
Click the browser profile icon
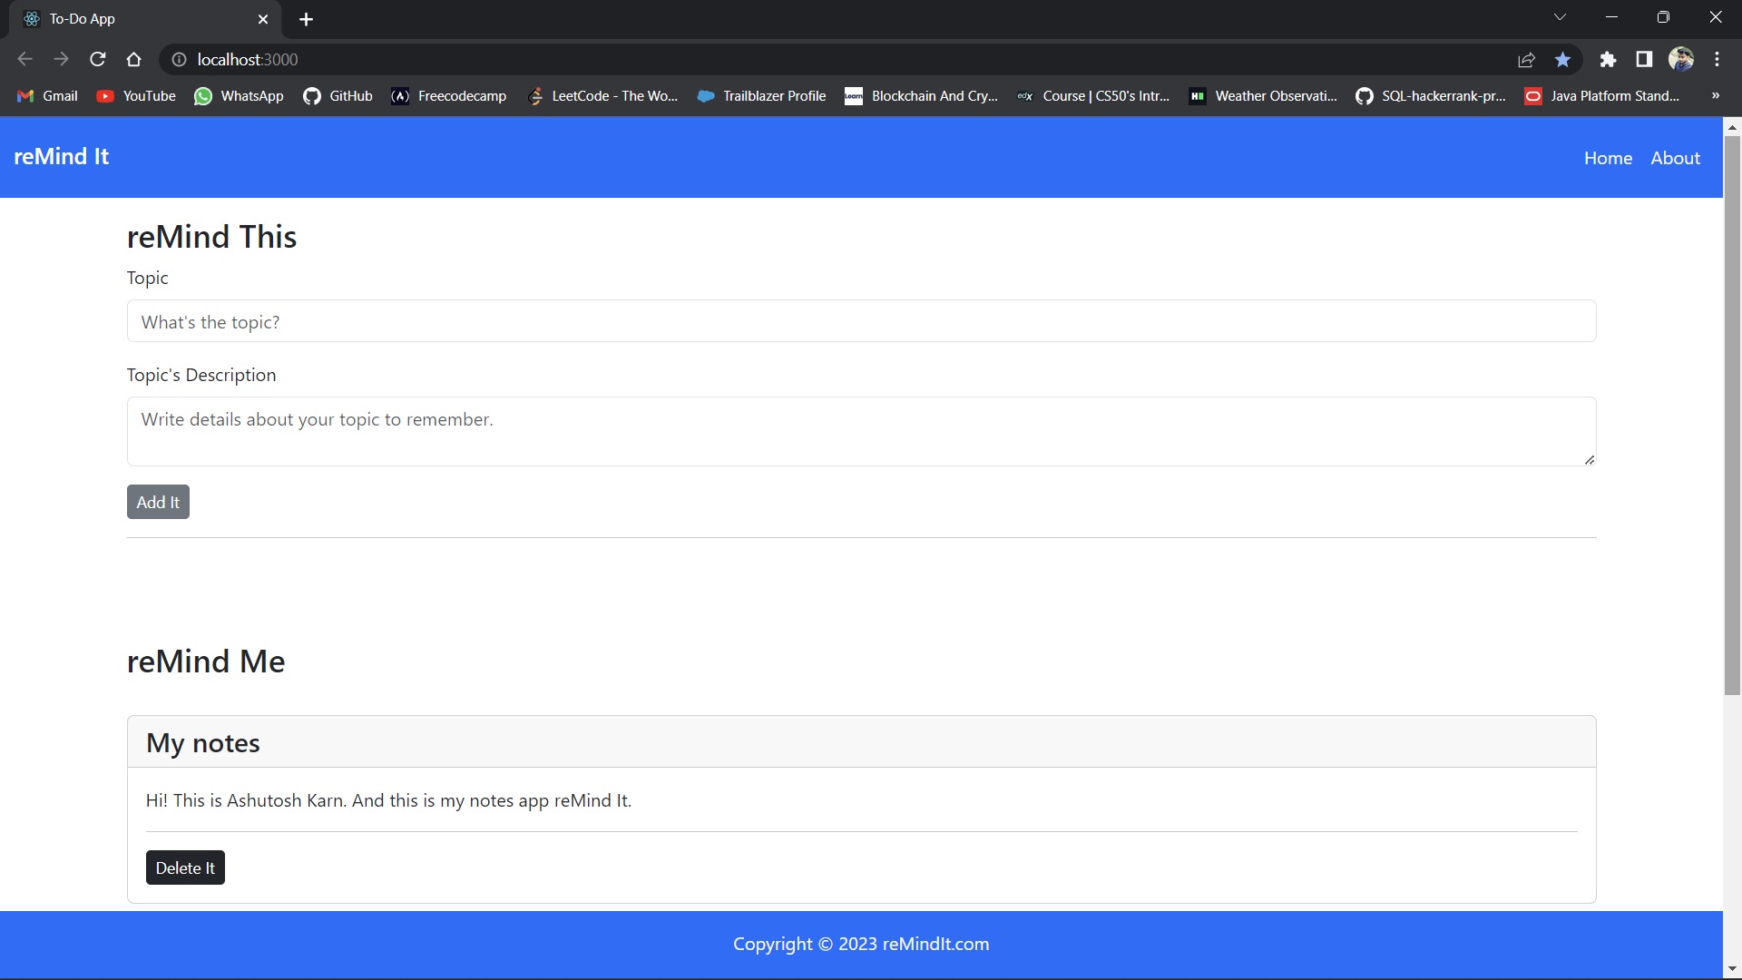click(x=1681, y=60)
